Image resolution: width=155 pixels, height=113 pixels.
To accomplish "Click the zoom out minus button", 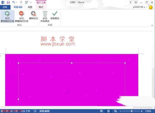I will pyautogui.click(x=120, y=111).
